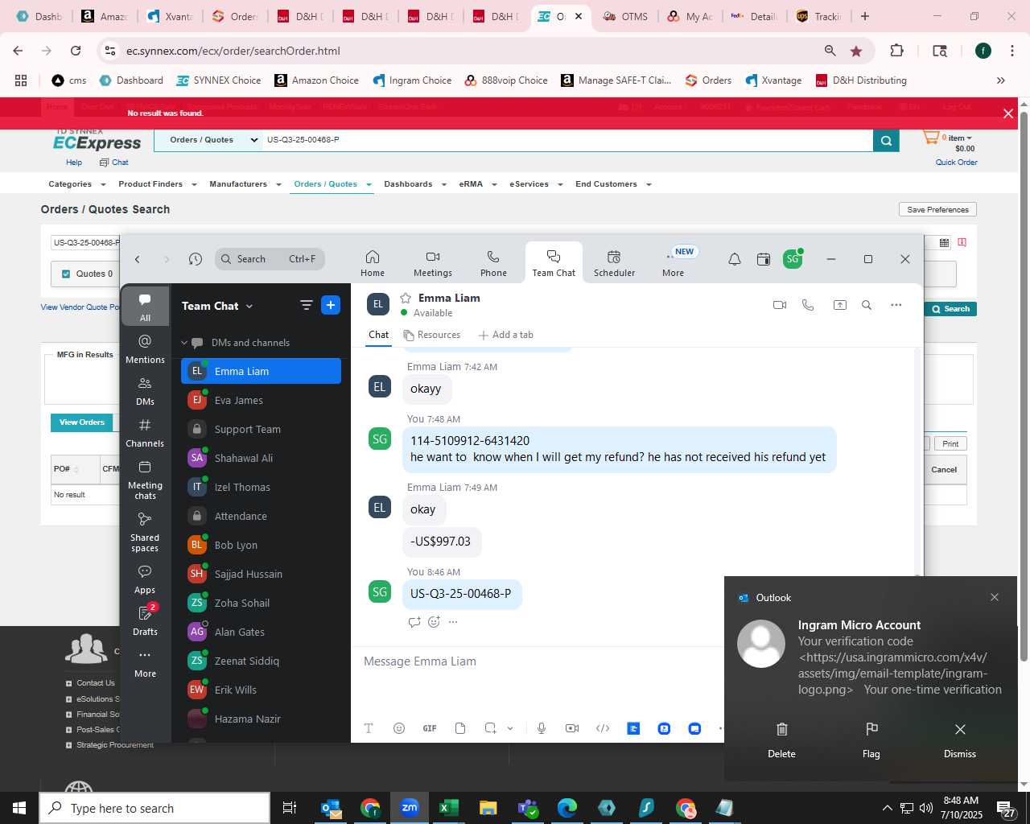Open Meetings in Zoom toolbar

[x=433, y=263]
